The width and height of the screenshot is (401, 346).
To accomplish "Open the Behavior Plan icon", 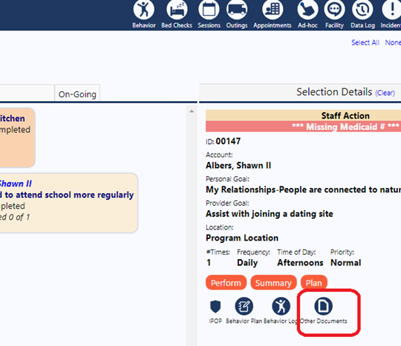I will [x=244, y=306].
